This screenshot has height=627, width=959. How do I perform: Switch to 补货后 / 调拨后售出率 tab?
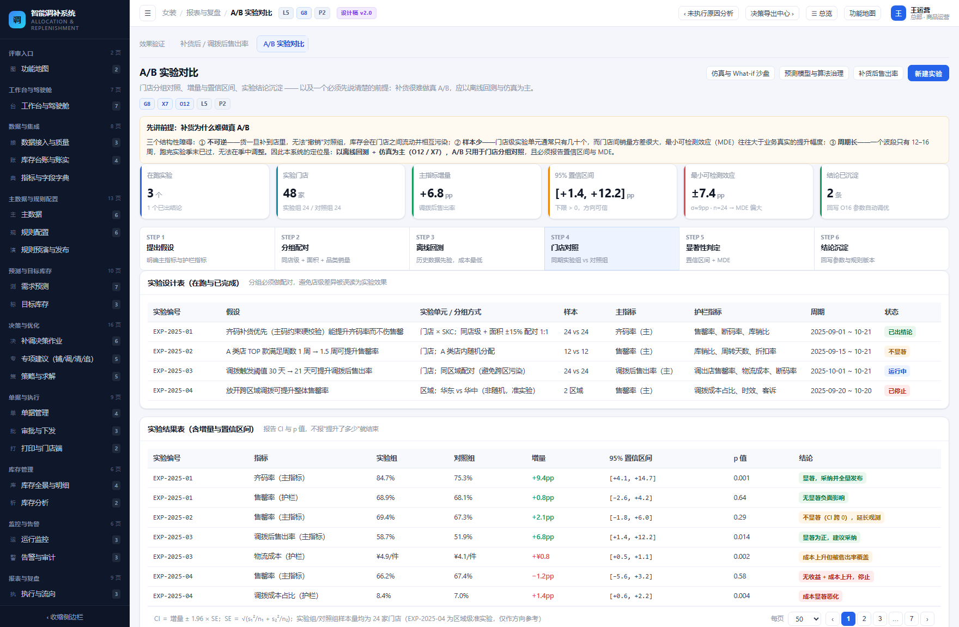point(214,44)
